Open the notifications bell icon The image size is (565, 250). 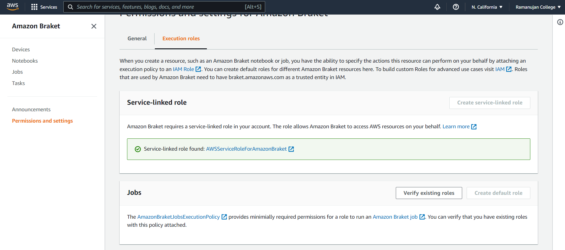click(x=437, y=7)
